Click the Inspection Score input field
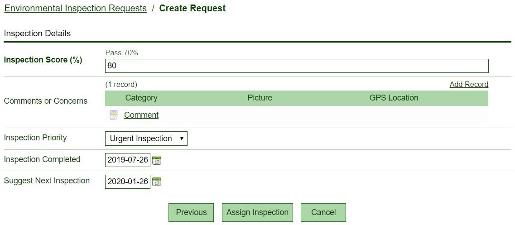 pyautogui.click(x=297, y=66)
